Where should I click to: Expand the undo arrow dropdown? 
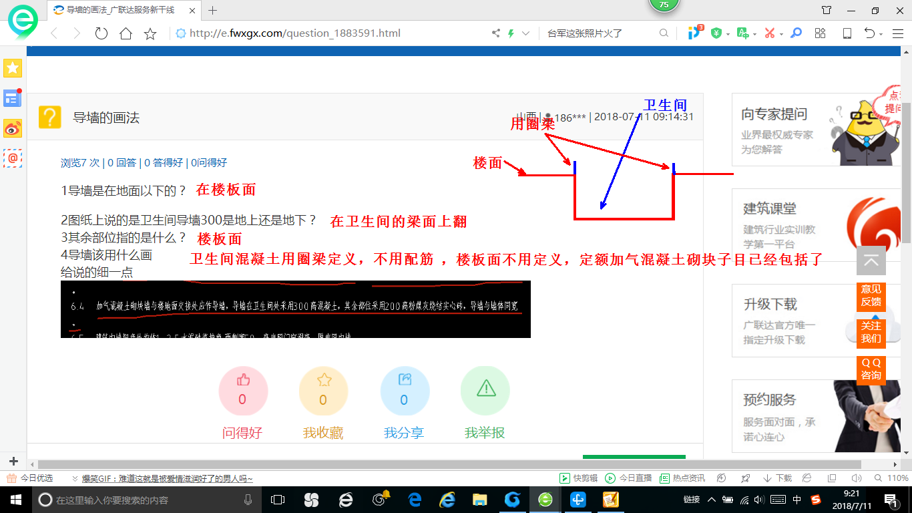pyautogui.click(x=881, y=34)
